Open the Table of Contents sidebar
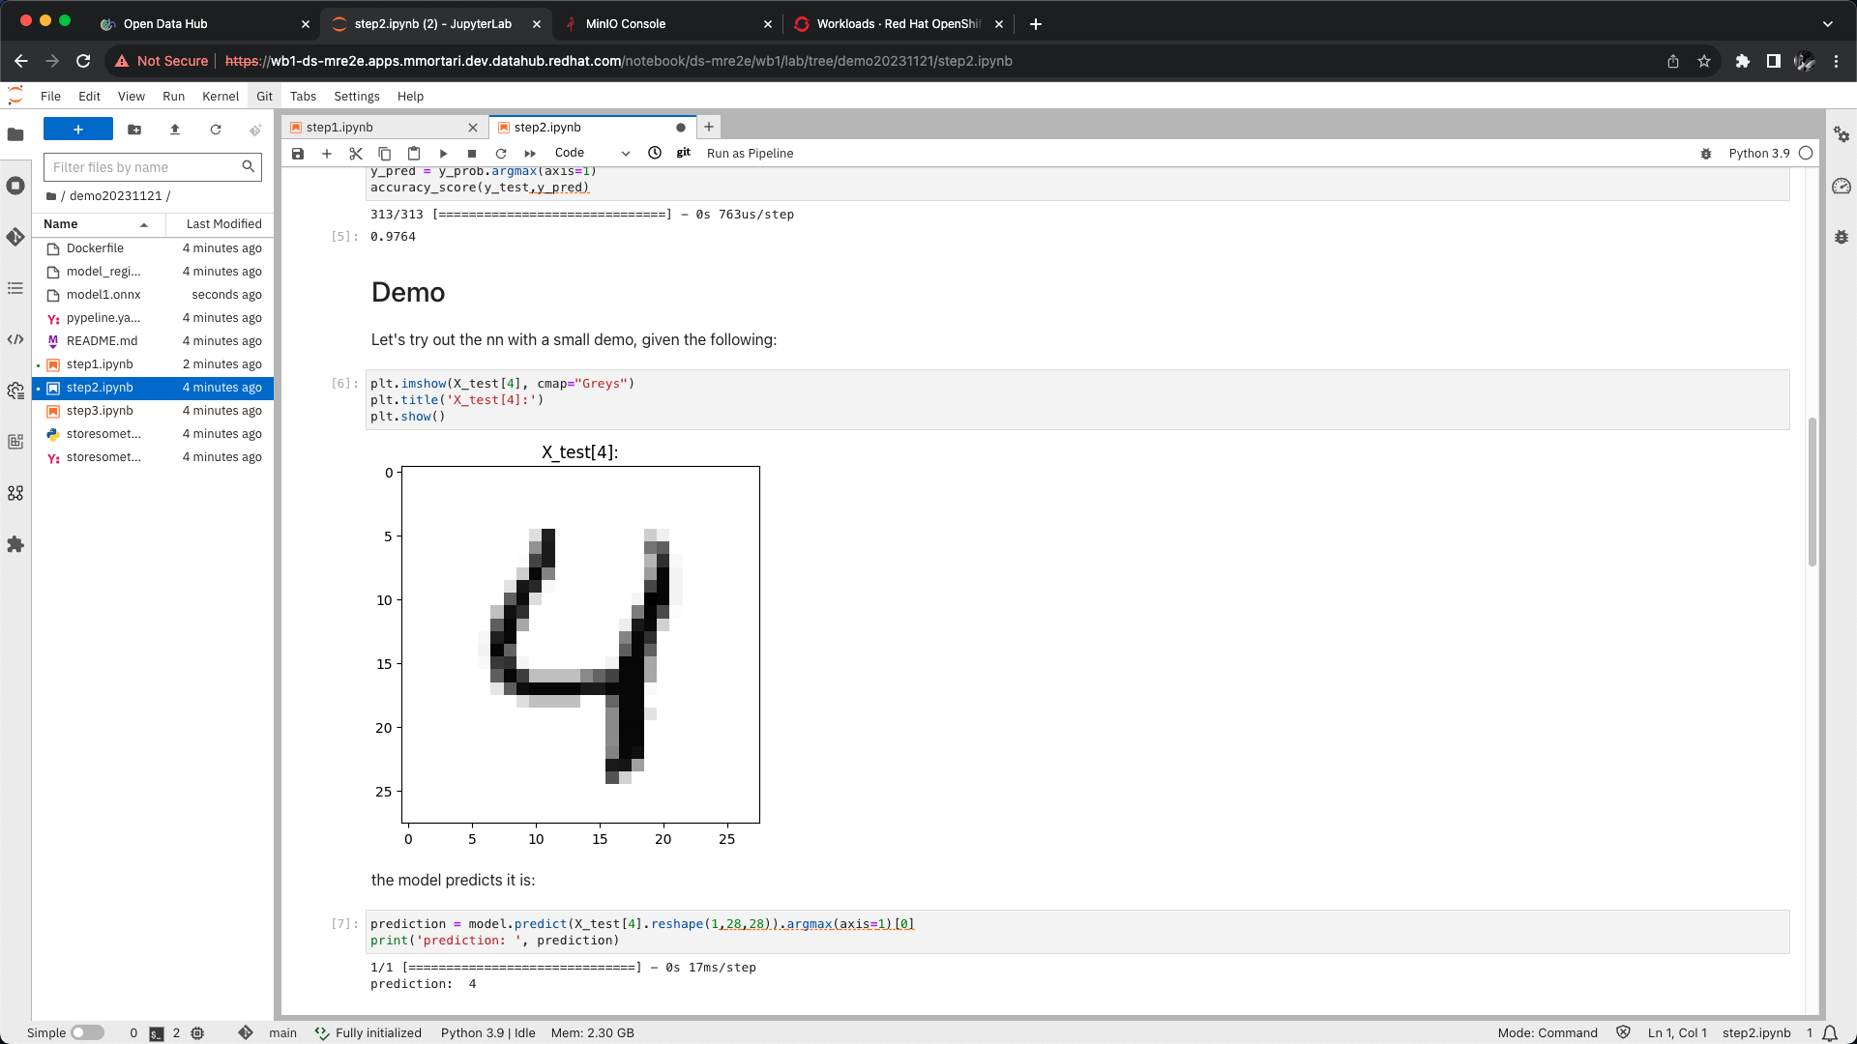The width and height of the screenshot is (1857, 1044). coord(15,288)
